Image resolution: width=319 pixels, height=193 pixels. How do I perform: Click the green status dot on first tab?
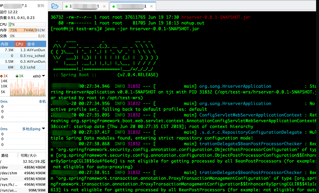pyautogui.click(x=66, y=6)
